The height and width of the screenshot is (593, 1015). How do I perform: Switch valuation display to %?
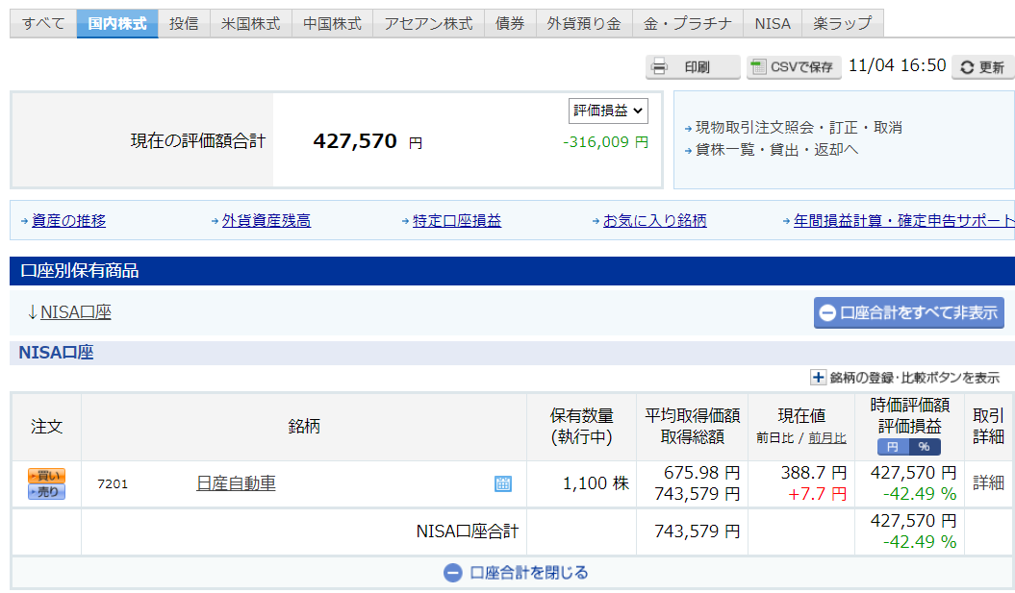925,446
